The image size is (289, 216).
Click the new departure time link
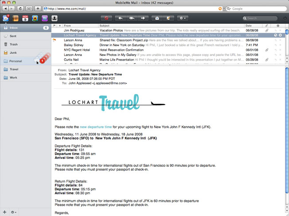(96, 127)
